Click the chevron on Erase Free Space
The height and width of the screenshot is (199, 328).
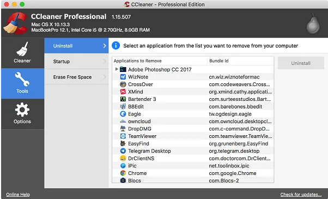(x=105, y=77)
